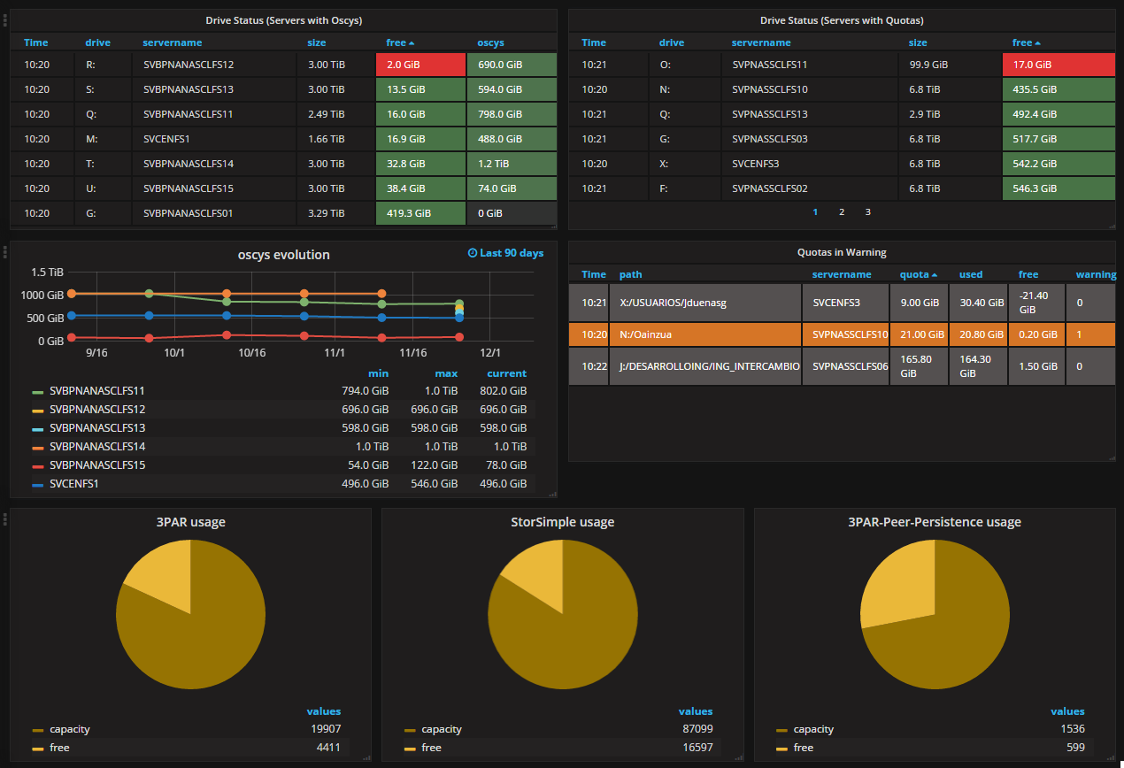Screen dimensions: 1124x768
Task: Click capacity color swatch in 3PAR legend
Action: tap(38, 730)
